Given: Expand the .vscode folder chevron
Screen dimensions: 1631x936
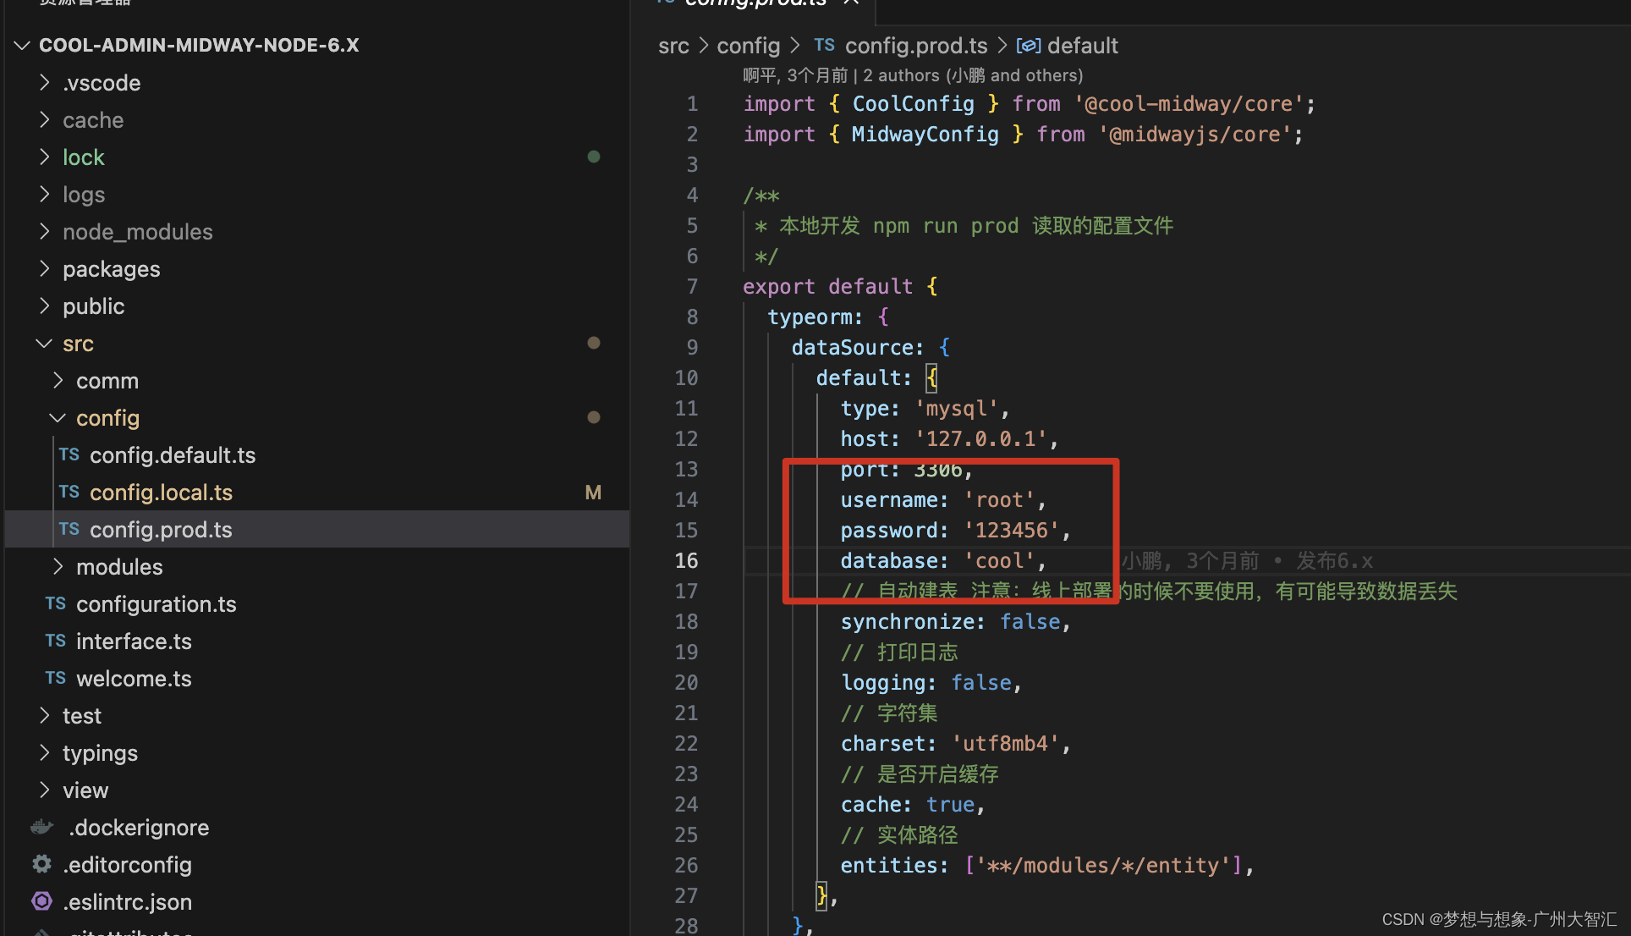Looking at the screenshot, I should tap(45, 82).
